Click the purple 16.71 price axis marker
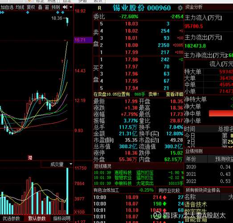This screenshot has height=223, width=233. click(83, 40)
